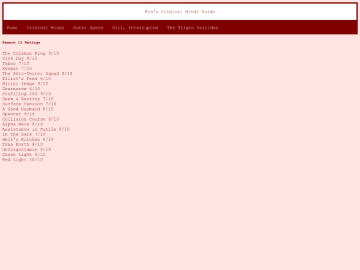Select Mirror Image 9/10 entry

pyautogui.click(x=25, y=83)
